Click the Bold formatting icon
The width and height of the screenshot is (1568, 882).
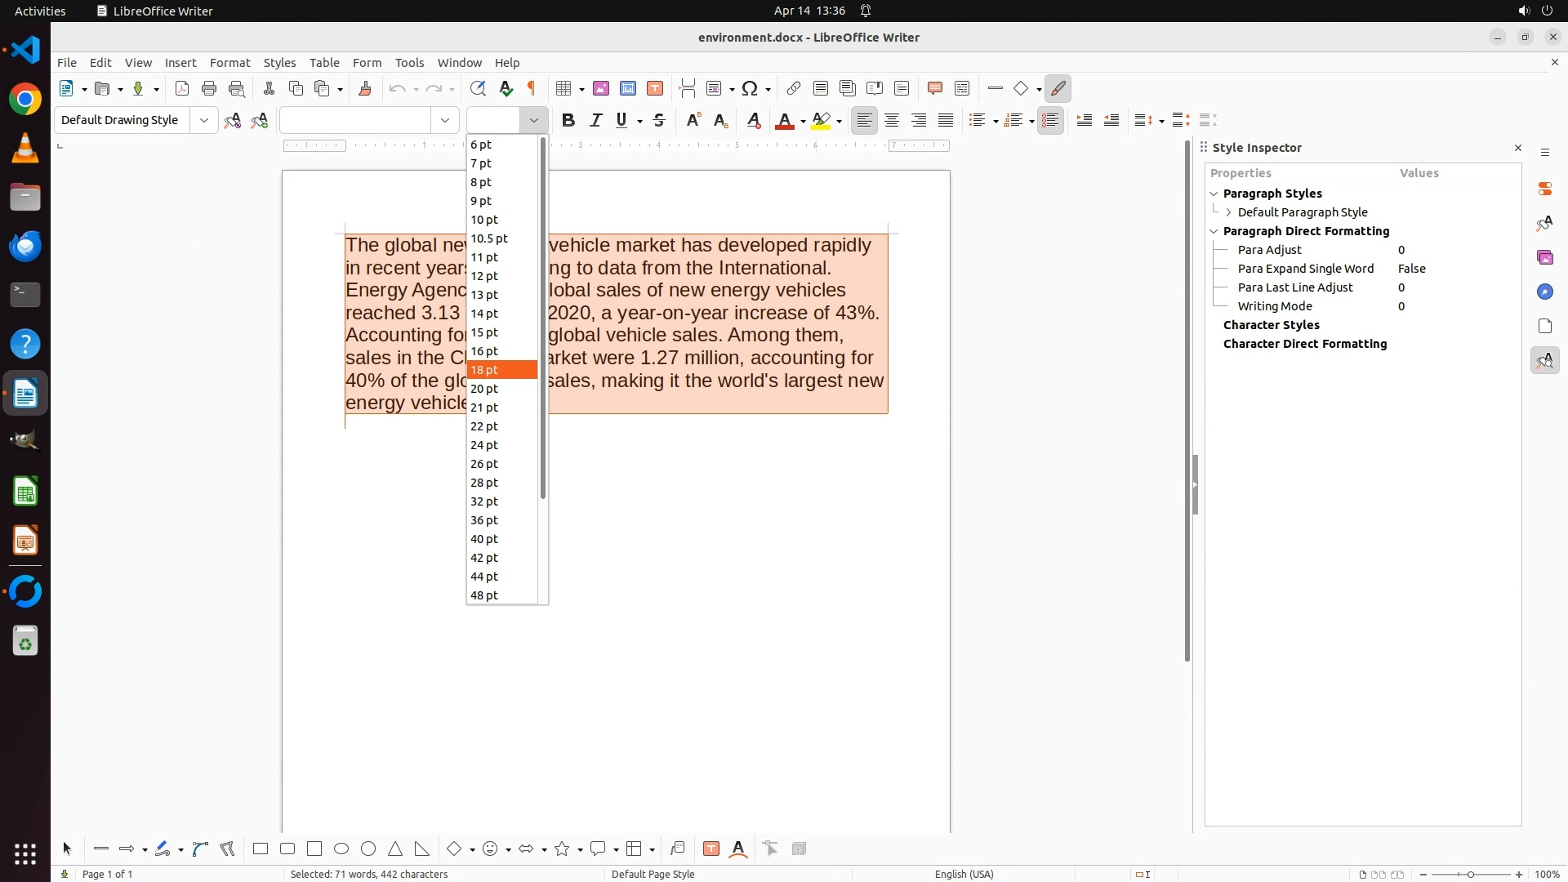pos(568,121)
